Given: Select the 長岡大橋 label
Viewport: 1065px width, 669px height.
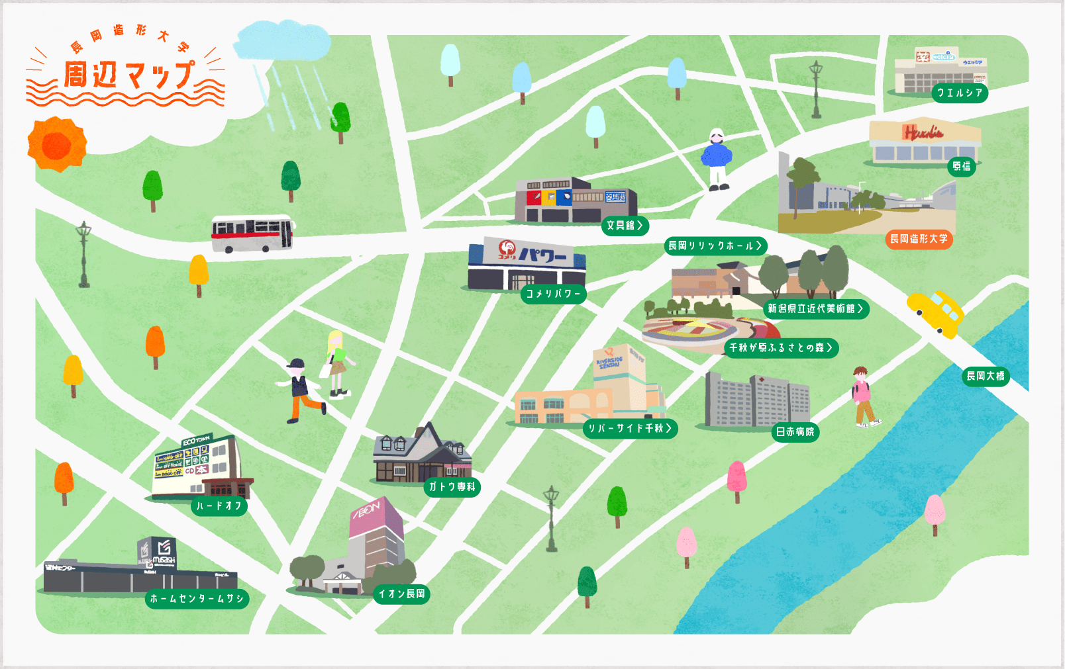Looking at the screenshot, I should (986, 376).
